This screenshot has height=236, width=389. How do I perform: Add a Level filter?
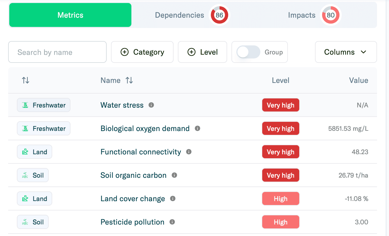[x=202, y=52]
